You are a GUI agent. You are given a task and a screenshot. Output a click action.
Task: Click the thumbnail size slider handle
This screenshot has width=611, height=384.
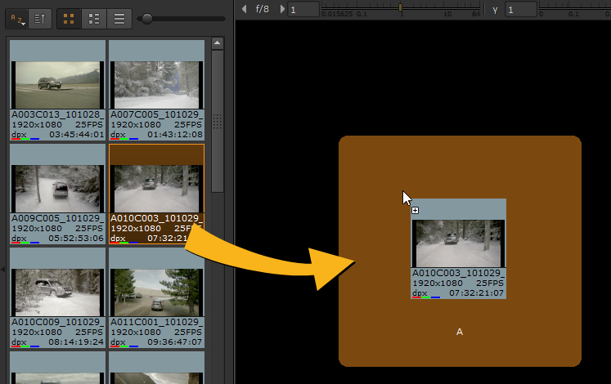[x=147, y=18]
